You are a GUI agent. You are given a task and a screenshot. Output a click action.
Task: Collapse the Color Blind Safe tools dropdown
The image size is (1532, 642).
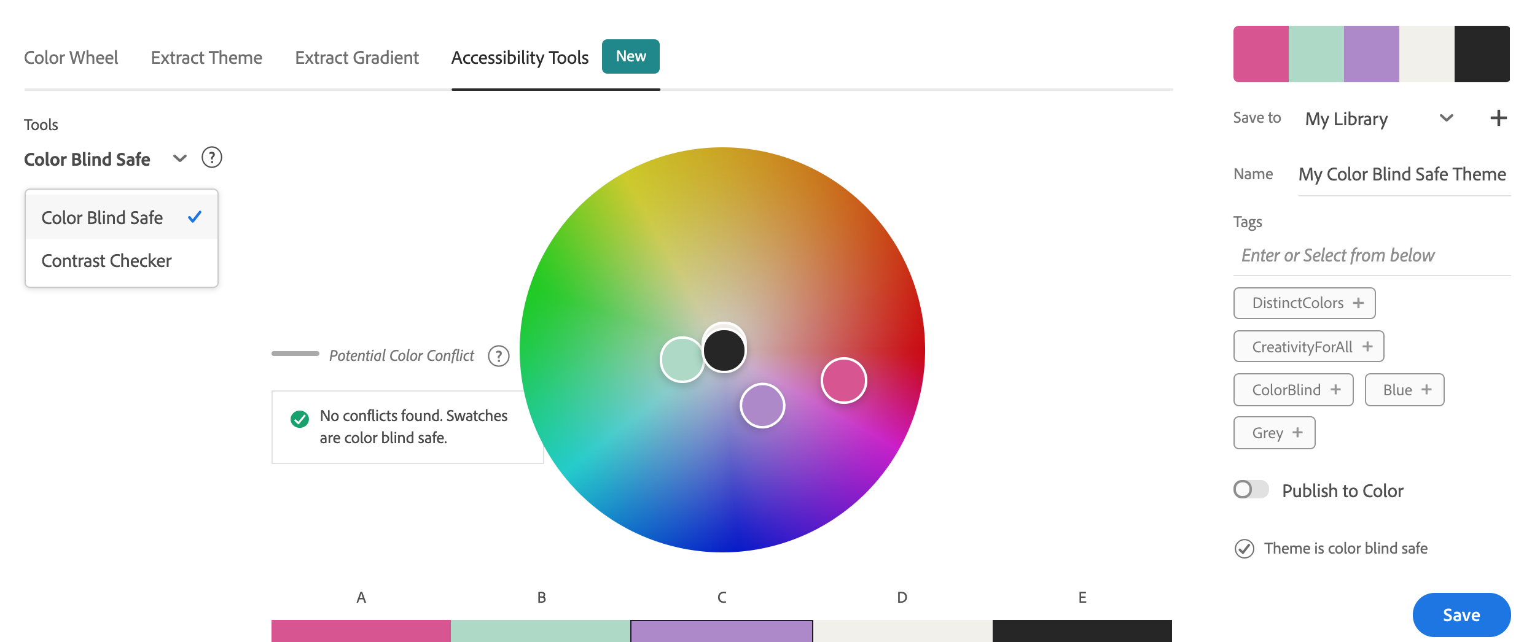pos(179,159)
